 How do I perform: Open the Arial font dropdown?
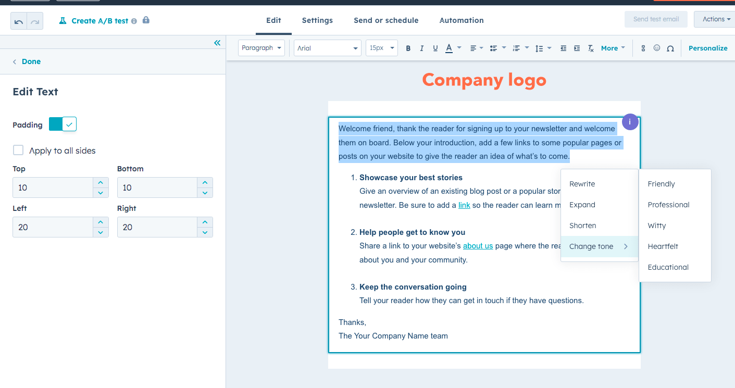click(327, 47)
